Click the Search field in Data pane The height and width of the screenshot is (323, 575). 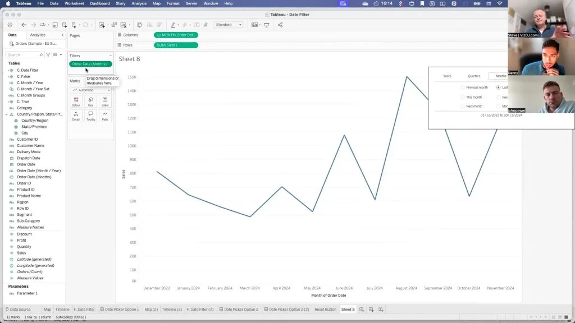pos(25,54)
